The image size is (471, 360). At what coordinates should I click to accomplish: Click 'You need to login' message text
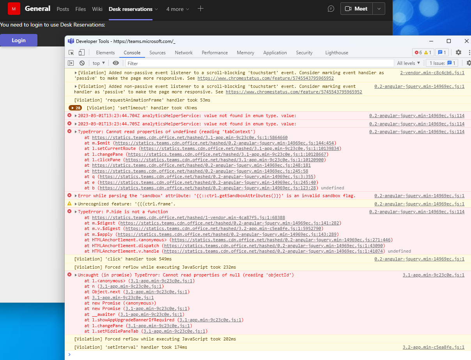click(x=53, y=25)
